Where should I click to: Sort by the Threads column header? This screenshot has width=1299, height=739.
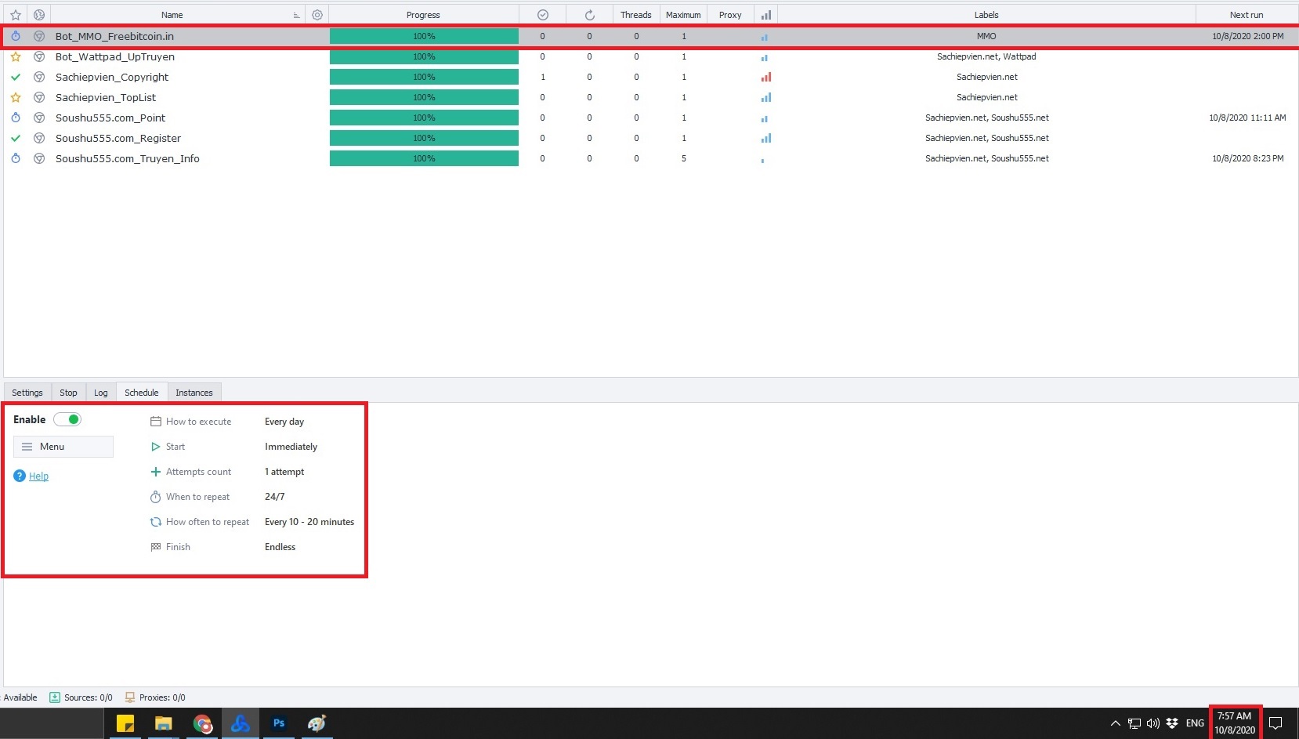(636, 15)
